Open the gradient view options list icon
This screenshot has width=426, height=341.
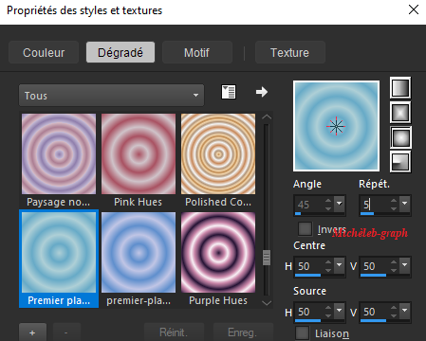pos(229,92)
